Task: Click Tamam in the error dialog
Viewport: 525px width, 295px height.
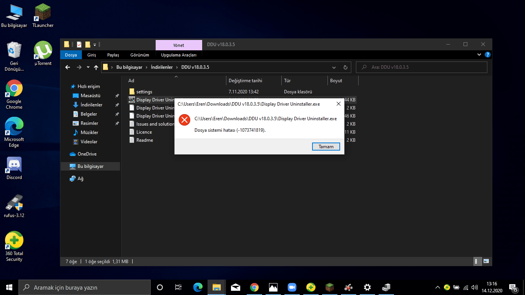Action: [326, 146]
